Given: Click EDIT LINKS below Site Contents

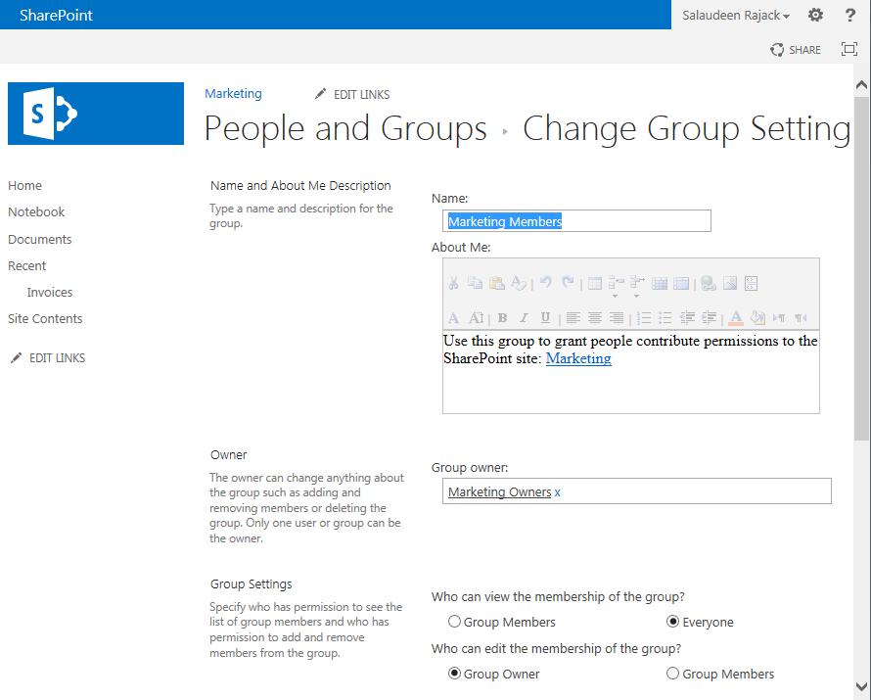Looking at the screenshot, I should [x=48, y=358].
